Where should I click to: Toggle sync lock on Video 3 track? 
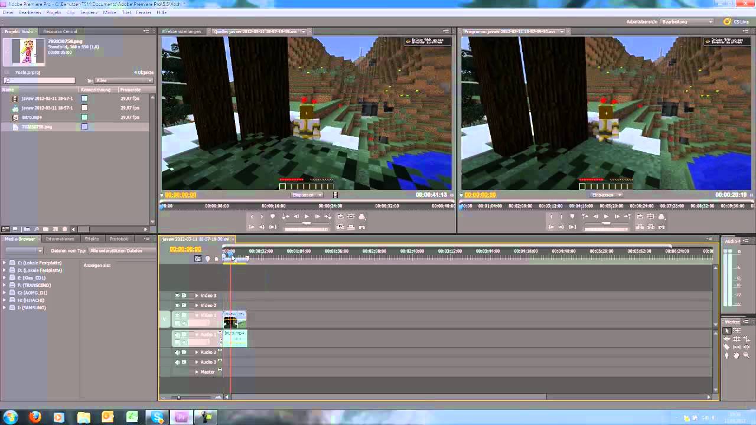click(x=184, y=296)
